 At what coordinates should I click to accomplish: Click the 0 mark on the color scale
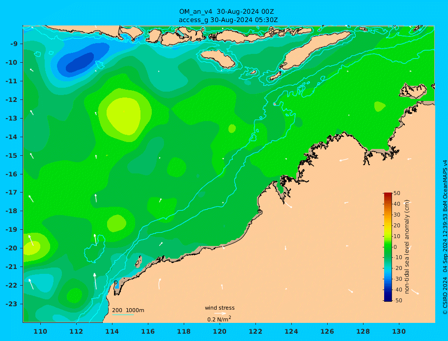pos(395,247)
